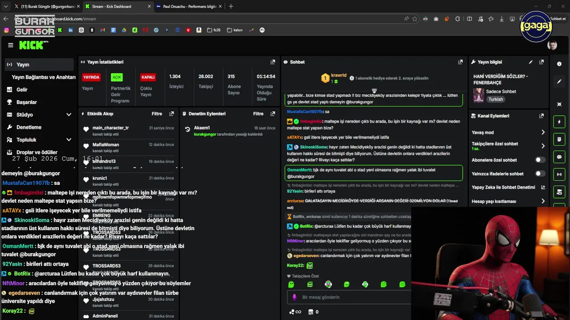
Task: Open the browser tab list dropdown
Action: [x=6, y=6]
